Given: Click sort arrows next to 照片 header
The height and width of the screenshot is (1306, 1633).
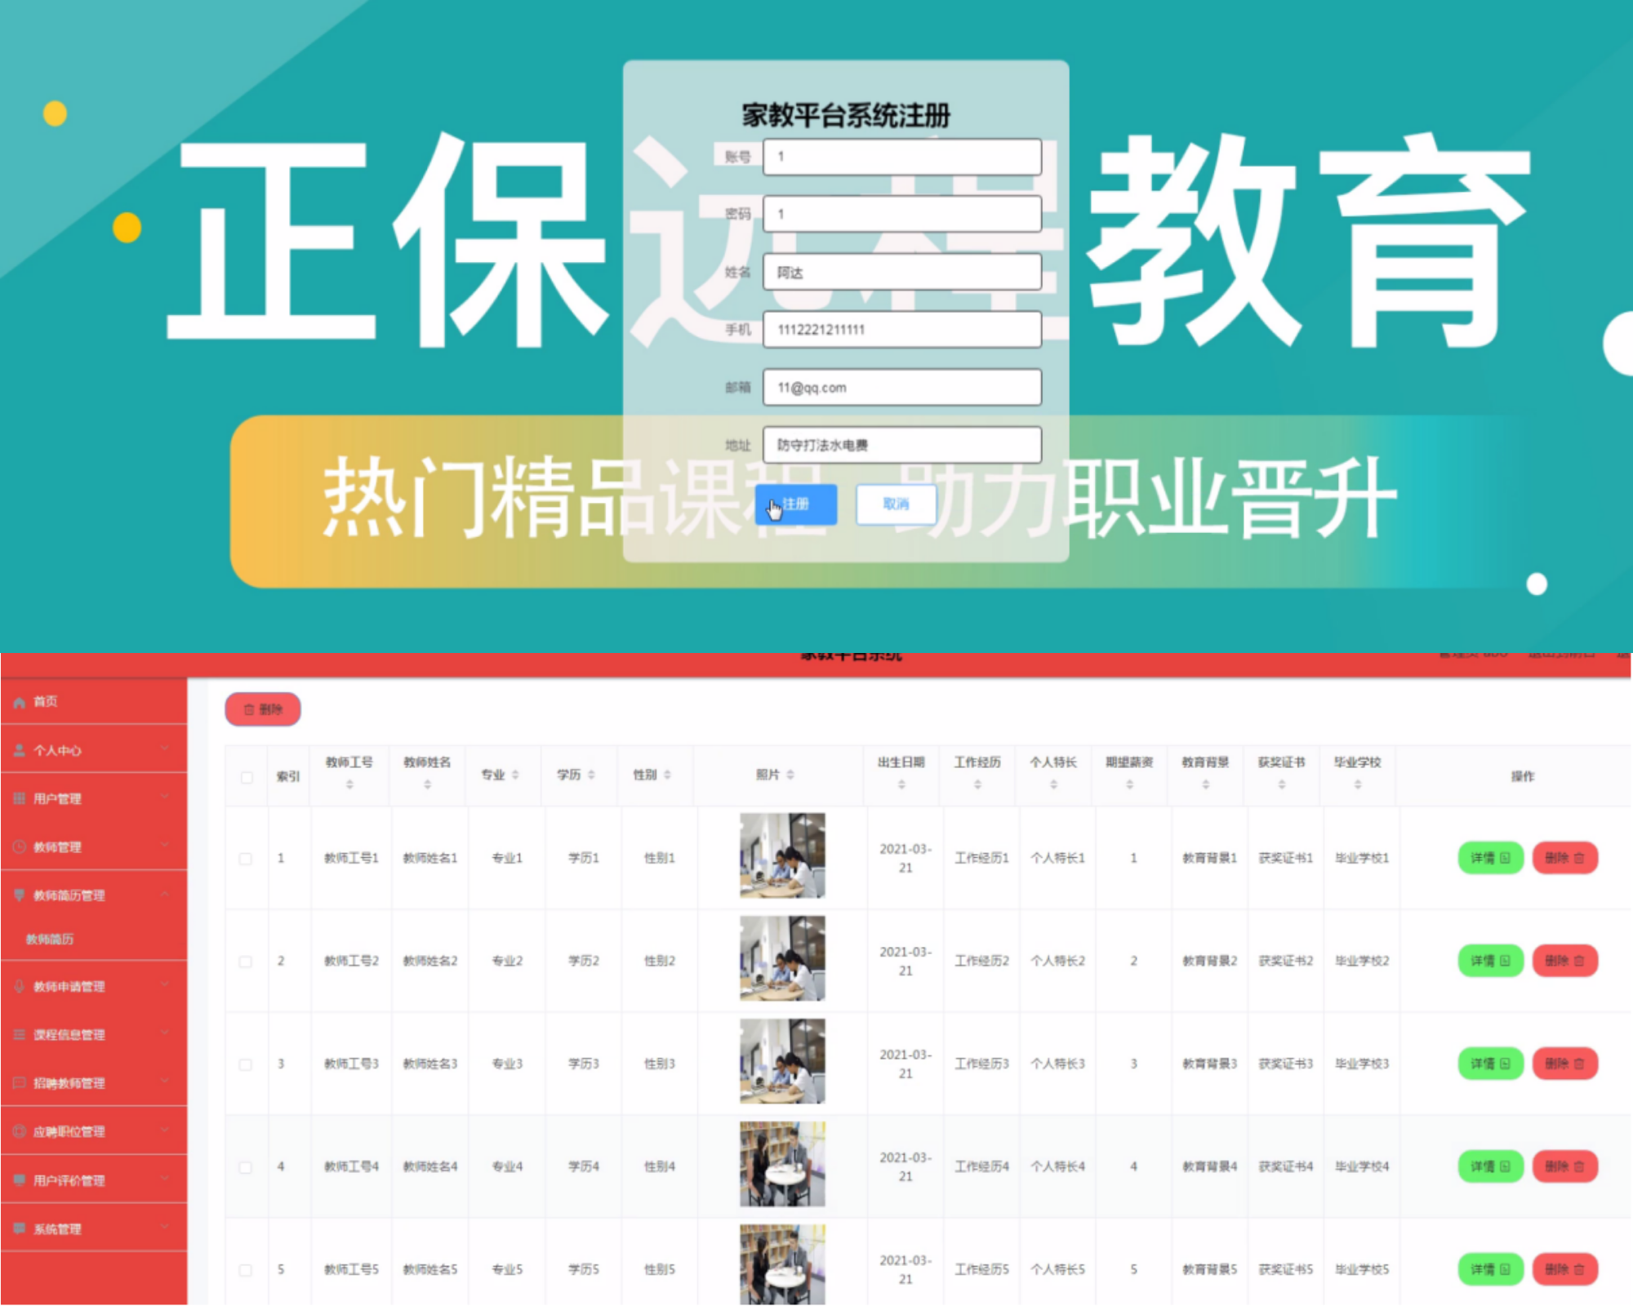Looking at the screenshot, I should [x=790, y=775].
